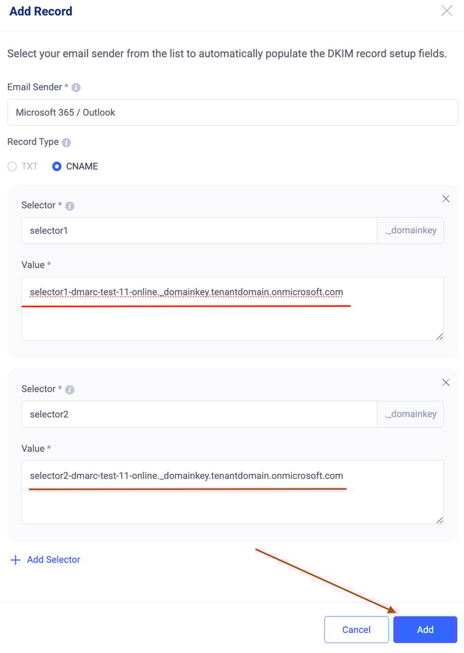This screenshot has width=464, height=653.
Task: Click info icon next to second Selector label
Action: (x=70, y=389)
